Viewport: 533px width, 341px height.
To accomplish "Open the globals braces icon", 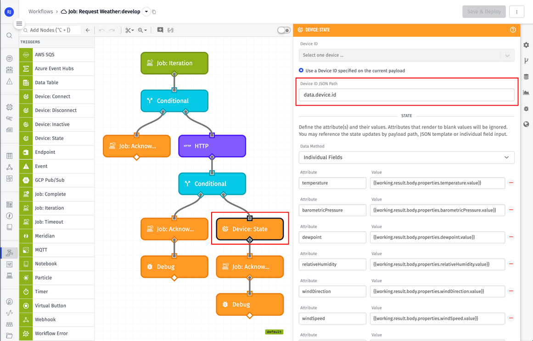I will (x=170, y=30).
